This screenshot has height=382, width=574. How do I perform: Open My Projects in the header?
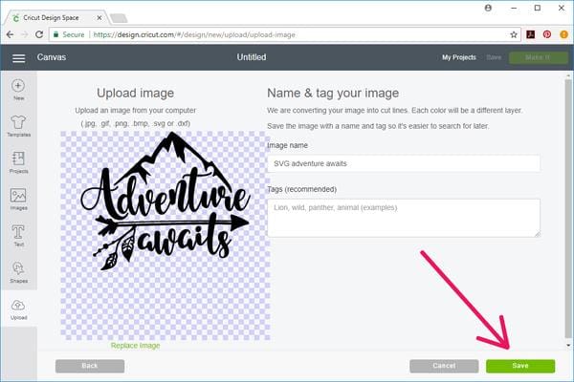point(459,57)
